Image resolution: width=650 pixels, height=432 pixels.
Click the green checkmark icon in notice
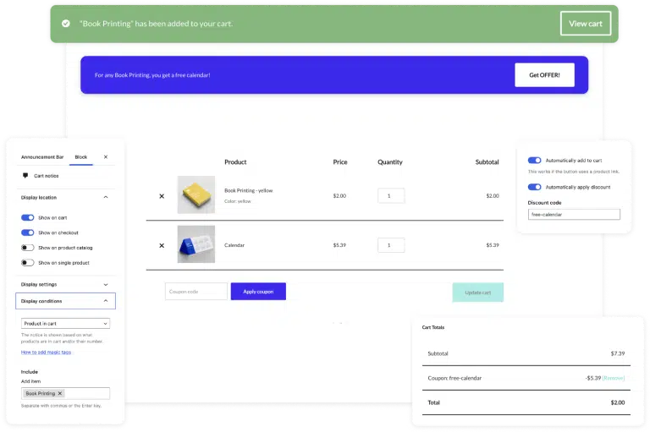point(65,24)
